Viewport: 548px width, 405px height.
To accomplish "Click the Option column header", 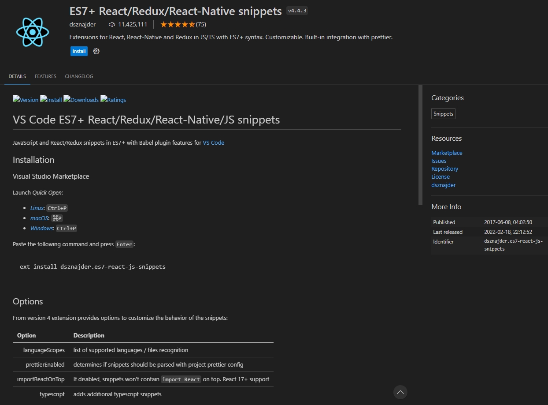I will (x=26, y=335).
